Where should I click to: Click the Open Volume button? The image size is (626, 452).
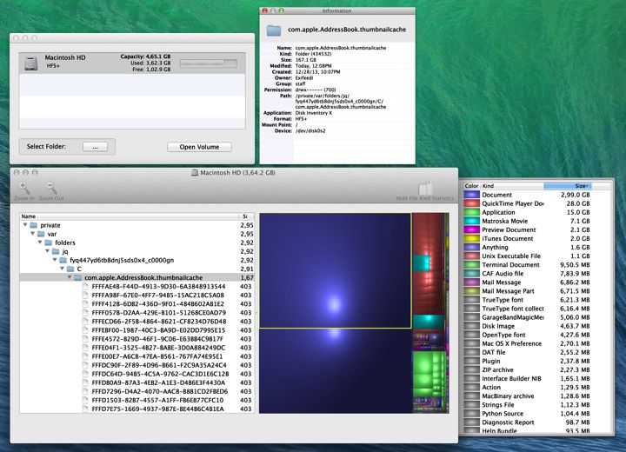point(199,147)
